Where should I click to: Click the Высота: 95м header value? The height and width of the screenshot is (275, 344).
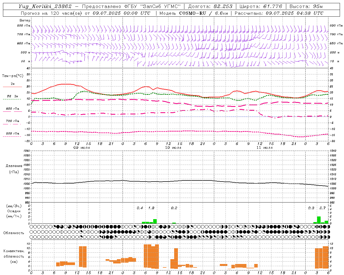tap(306, 6)
